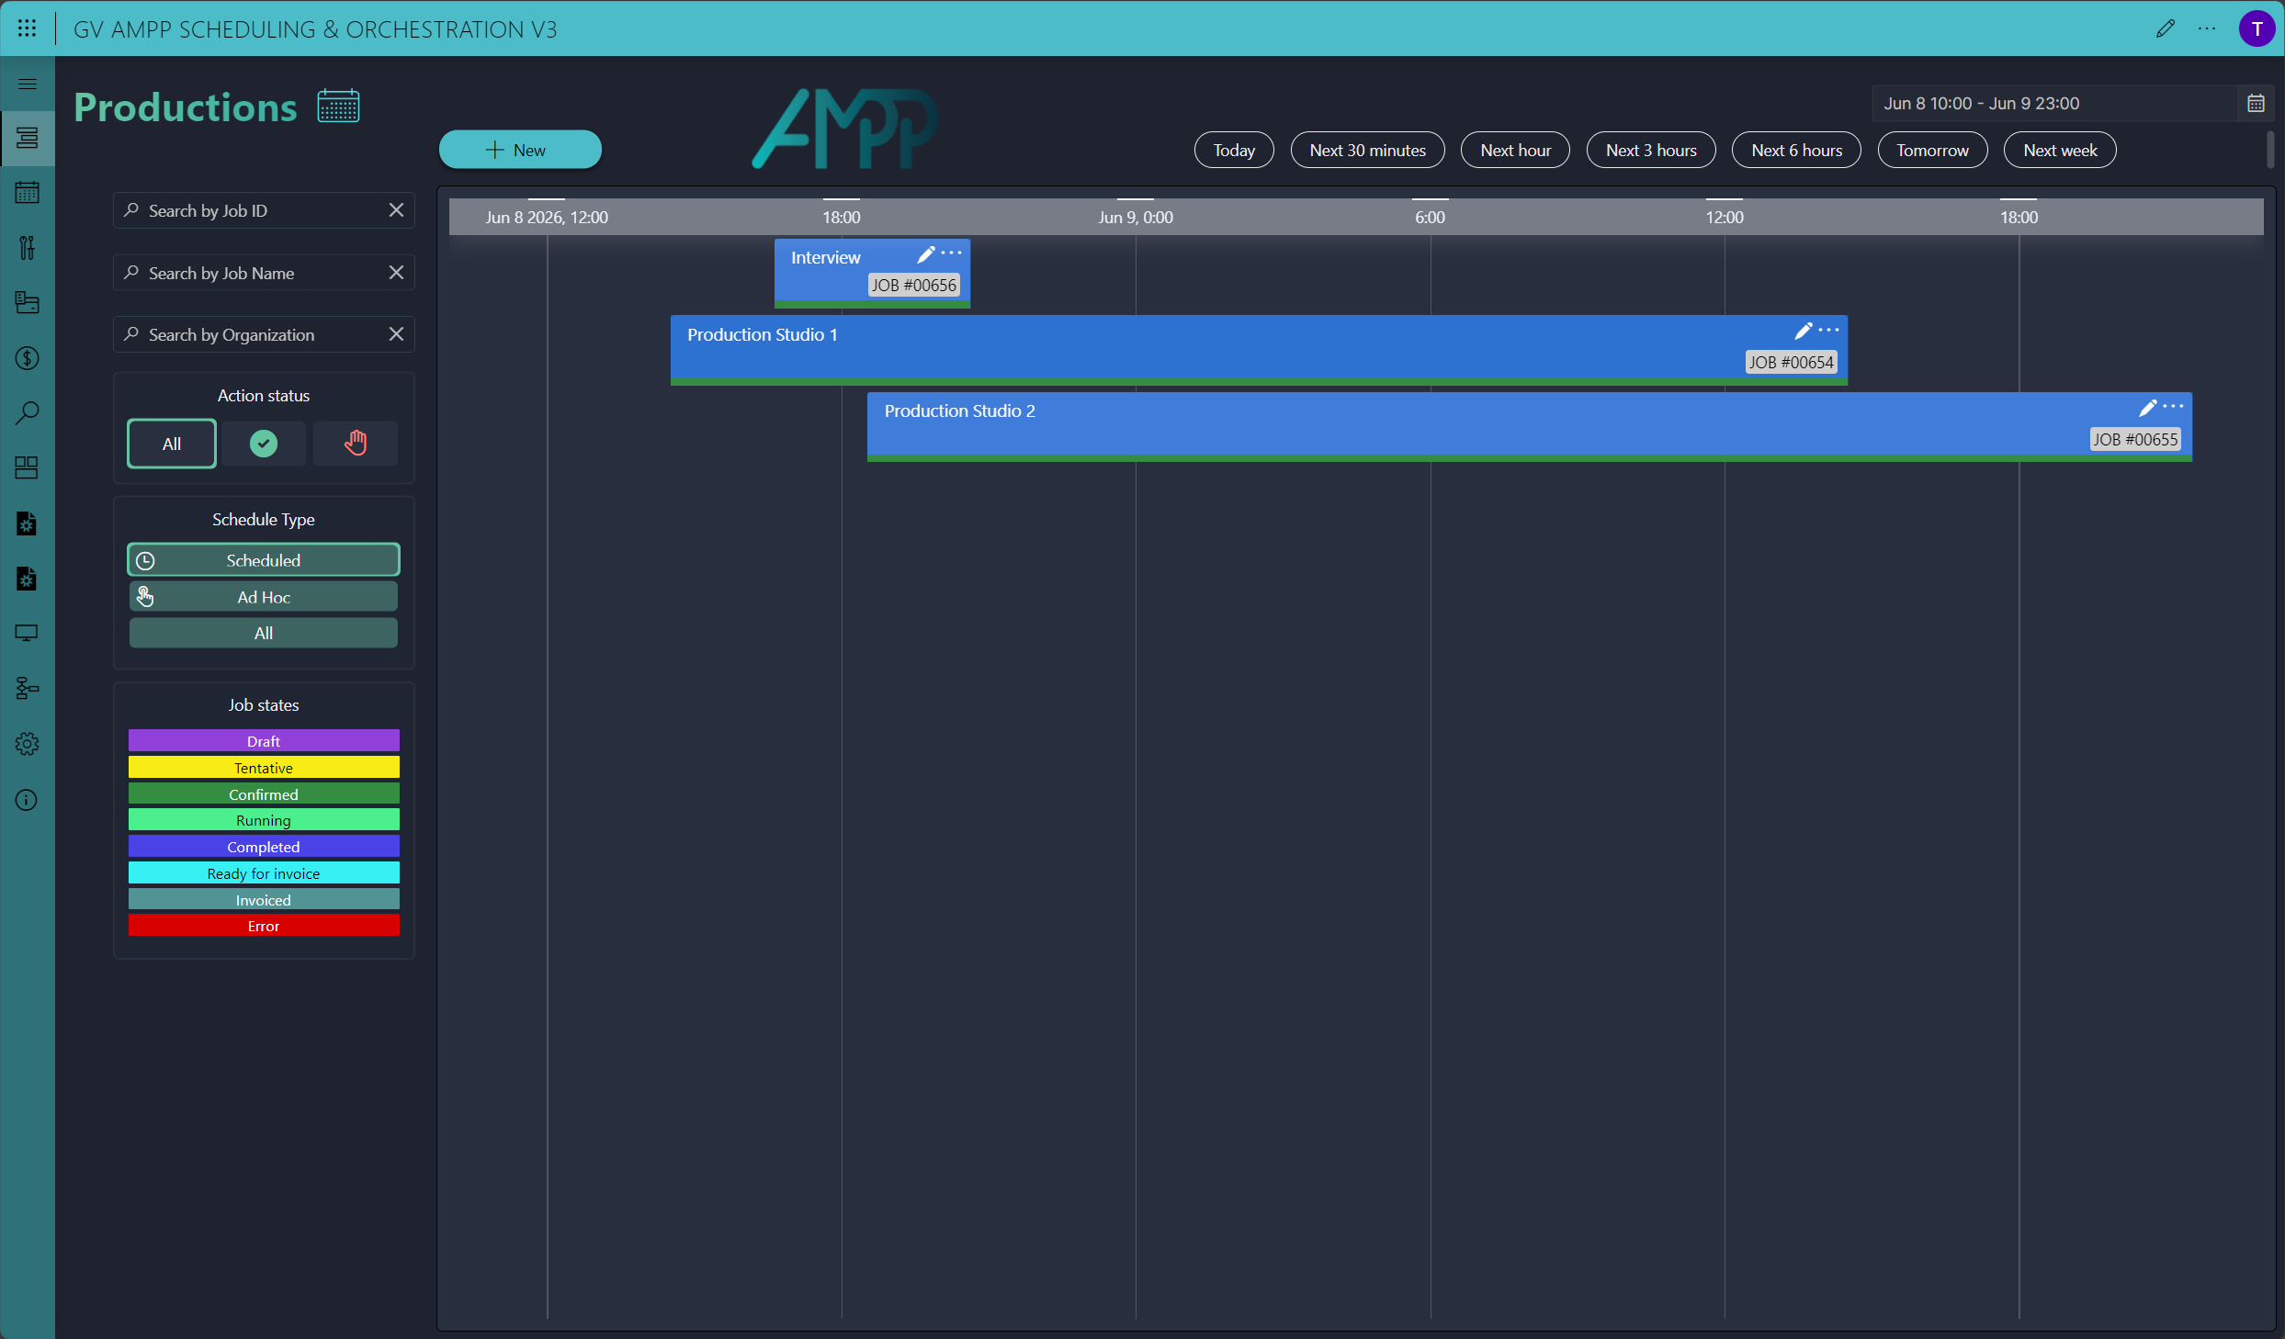Open the search magnifier in left sidebar
2285x1339 pixels.
click(27, 413)
